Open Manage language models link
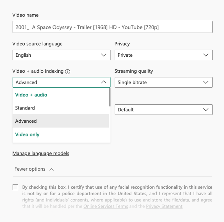 41,154
